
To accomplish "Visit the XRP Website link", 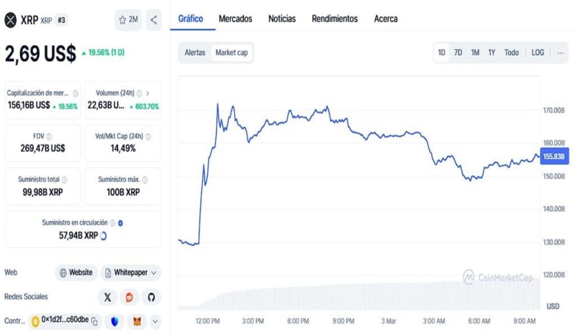I will coord(76,273).
